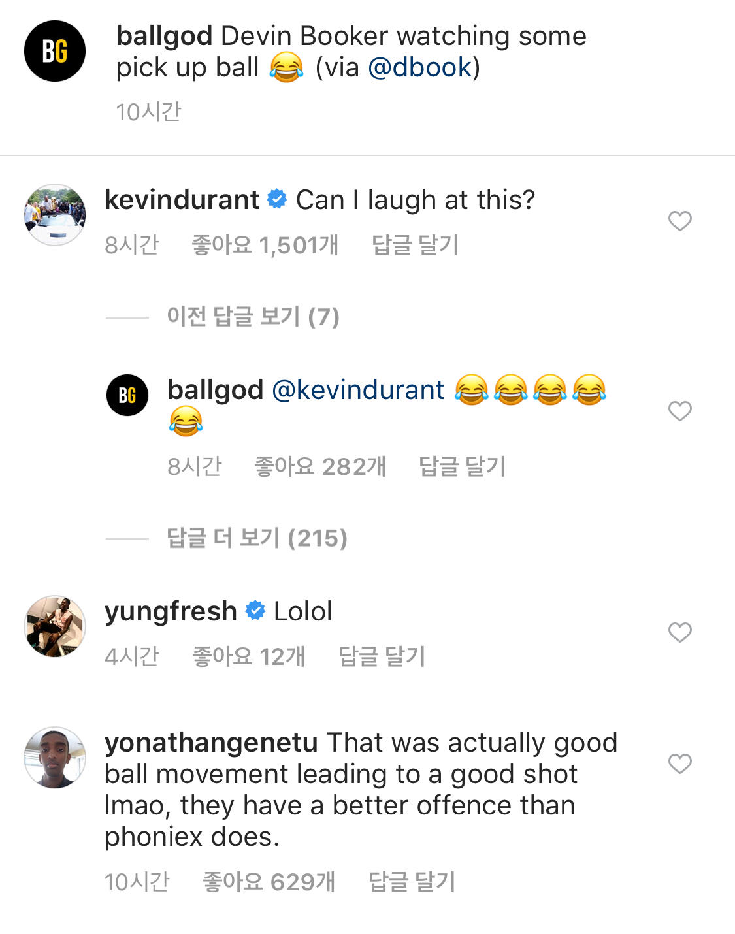Like yungfresh's Lolol comment heart

coord(679,632)
